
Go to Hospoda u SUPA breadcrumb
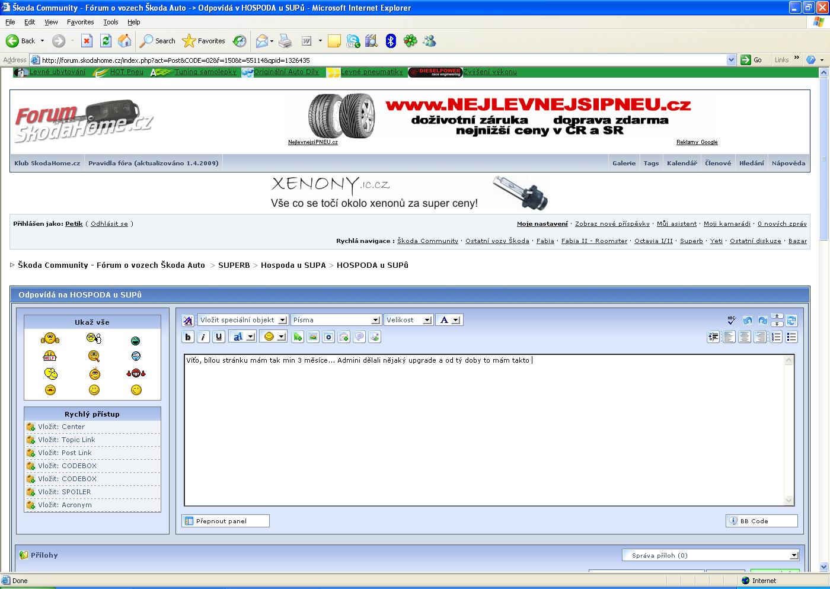(x=293, y=265)
